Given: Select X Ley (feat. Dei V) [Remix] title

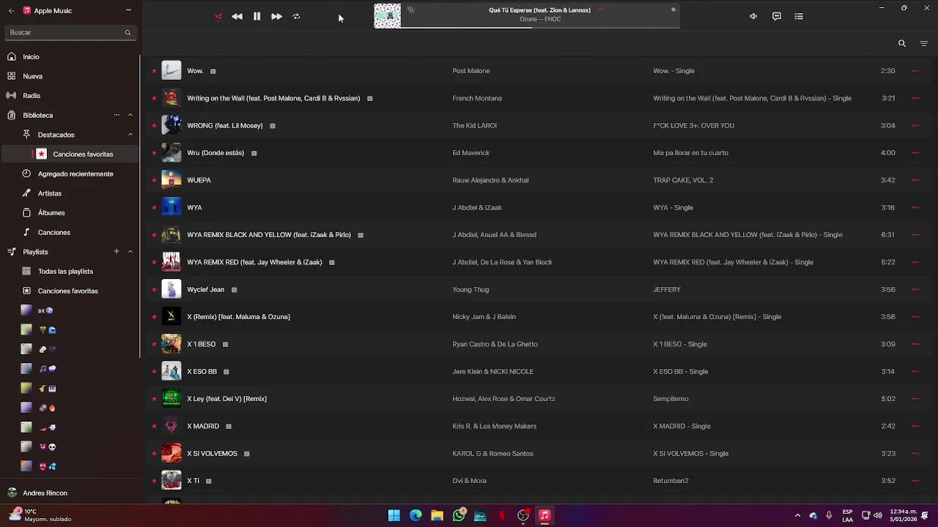Looking at the screenshot, I should coord(226,399).
